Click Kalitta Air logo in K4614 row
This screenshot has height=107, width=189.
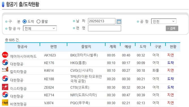click(5, 69)
